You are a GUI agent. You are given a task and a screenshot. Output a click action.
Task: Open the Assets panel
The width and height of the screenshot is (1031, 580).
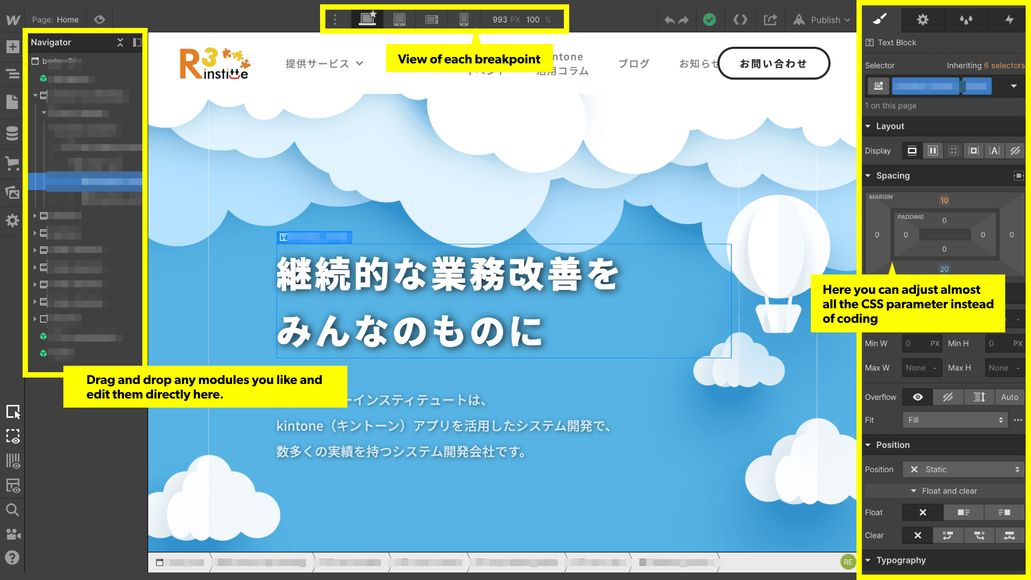click(12, 192)
